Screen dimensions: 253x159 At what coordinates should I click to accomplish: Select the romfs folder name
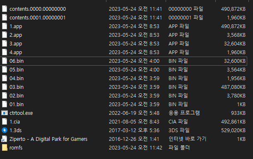(x=16, y=148)
